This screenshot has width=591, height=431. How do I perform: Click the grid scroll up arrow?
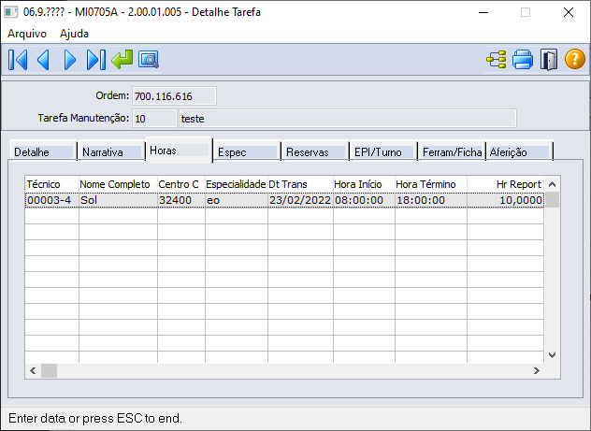552,184
